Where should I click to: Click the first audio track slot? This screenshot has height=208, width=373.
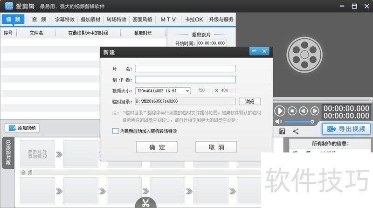pyautogui.click(x=37, y=191)
